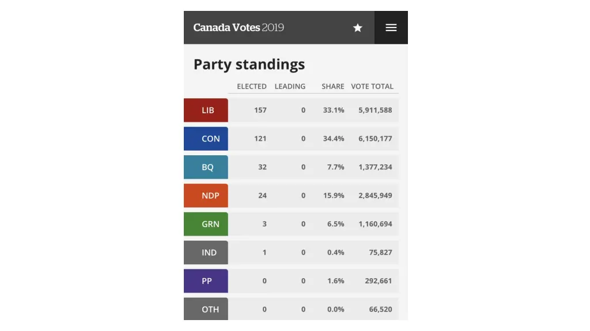Click the Canada Votes 2019 logo
The width and height of the screenshot is (590, 331).
[x=239, y=28]
